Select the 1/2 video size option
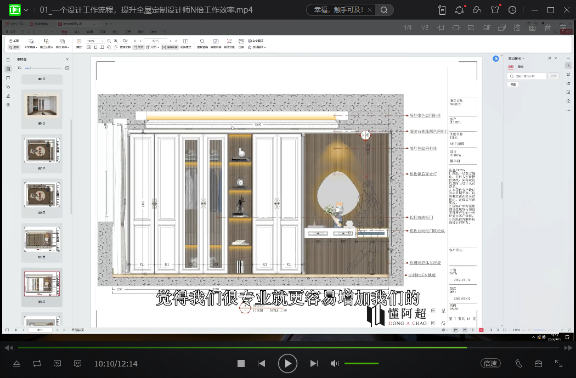This screenshot has height=378, width=576. point(424,27)
